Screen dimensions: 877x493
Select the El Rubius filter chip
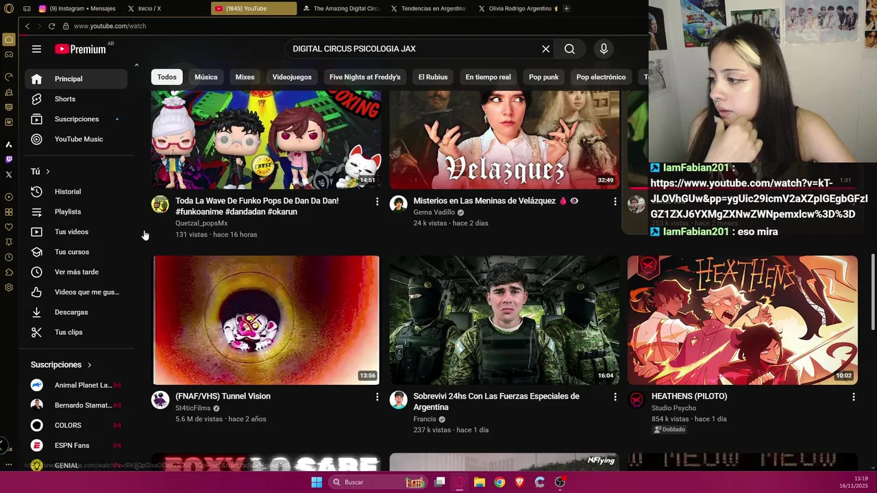(x=433, y=77)
